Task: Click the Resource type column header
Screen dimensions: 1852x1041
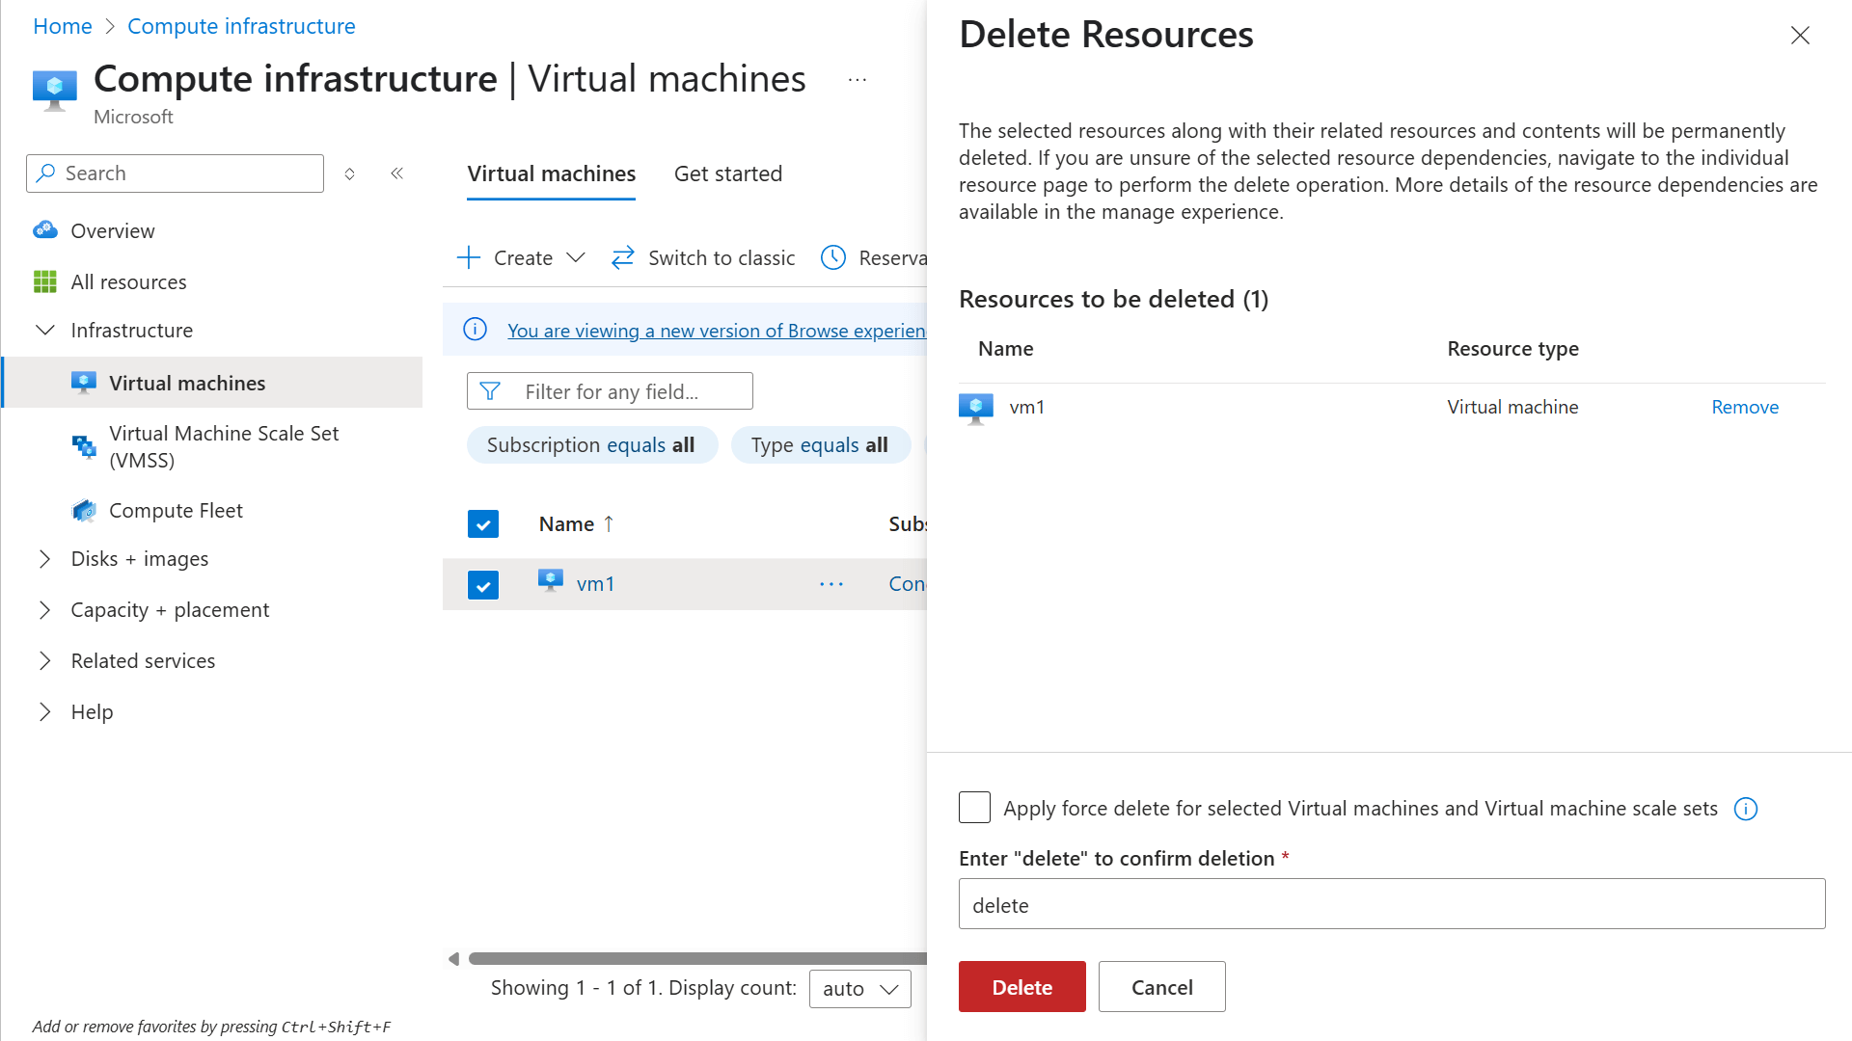Action: (x=1512, y=348)
